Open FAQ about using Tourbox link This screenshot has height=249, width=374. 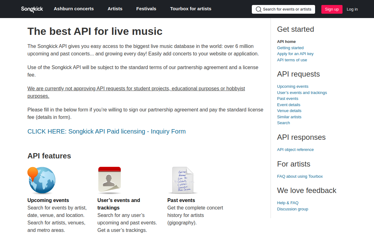(300, 176)
